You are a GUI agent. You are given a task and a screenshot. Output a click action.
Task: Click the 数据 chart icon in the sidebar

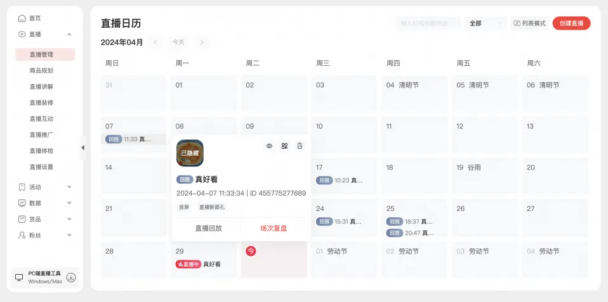22,203
